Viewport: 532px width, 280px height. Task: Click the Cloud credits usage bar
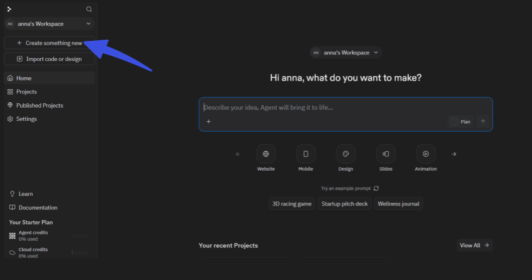pyautogui.click(x=81, y=252)
